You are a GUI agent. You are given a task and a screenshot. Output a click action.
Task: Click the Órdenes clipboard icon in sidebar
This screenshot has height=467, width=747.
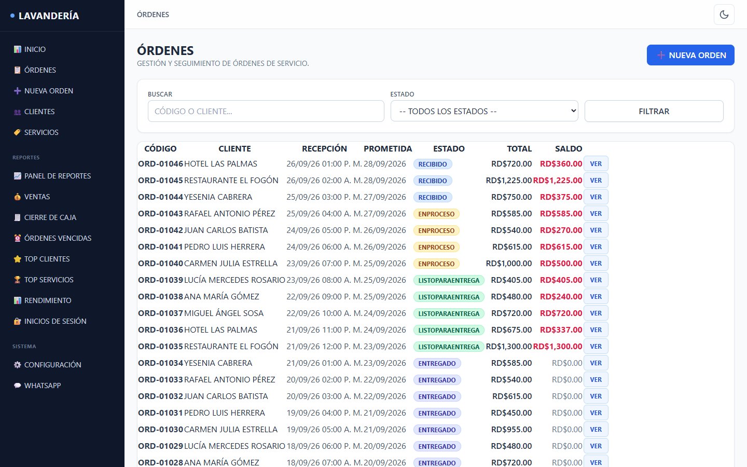tap(18, 70)
